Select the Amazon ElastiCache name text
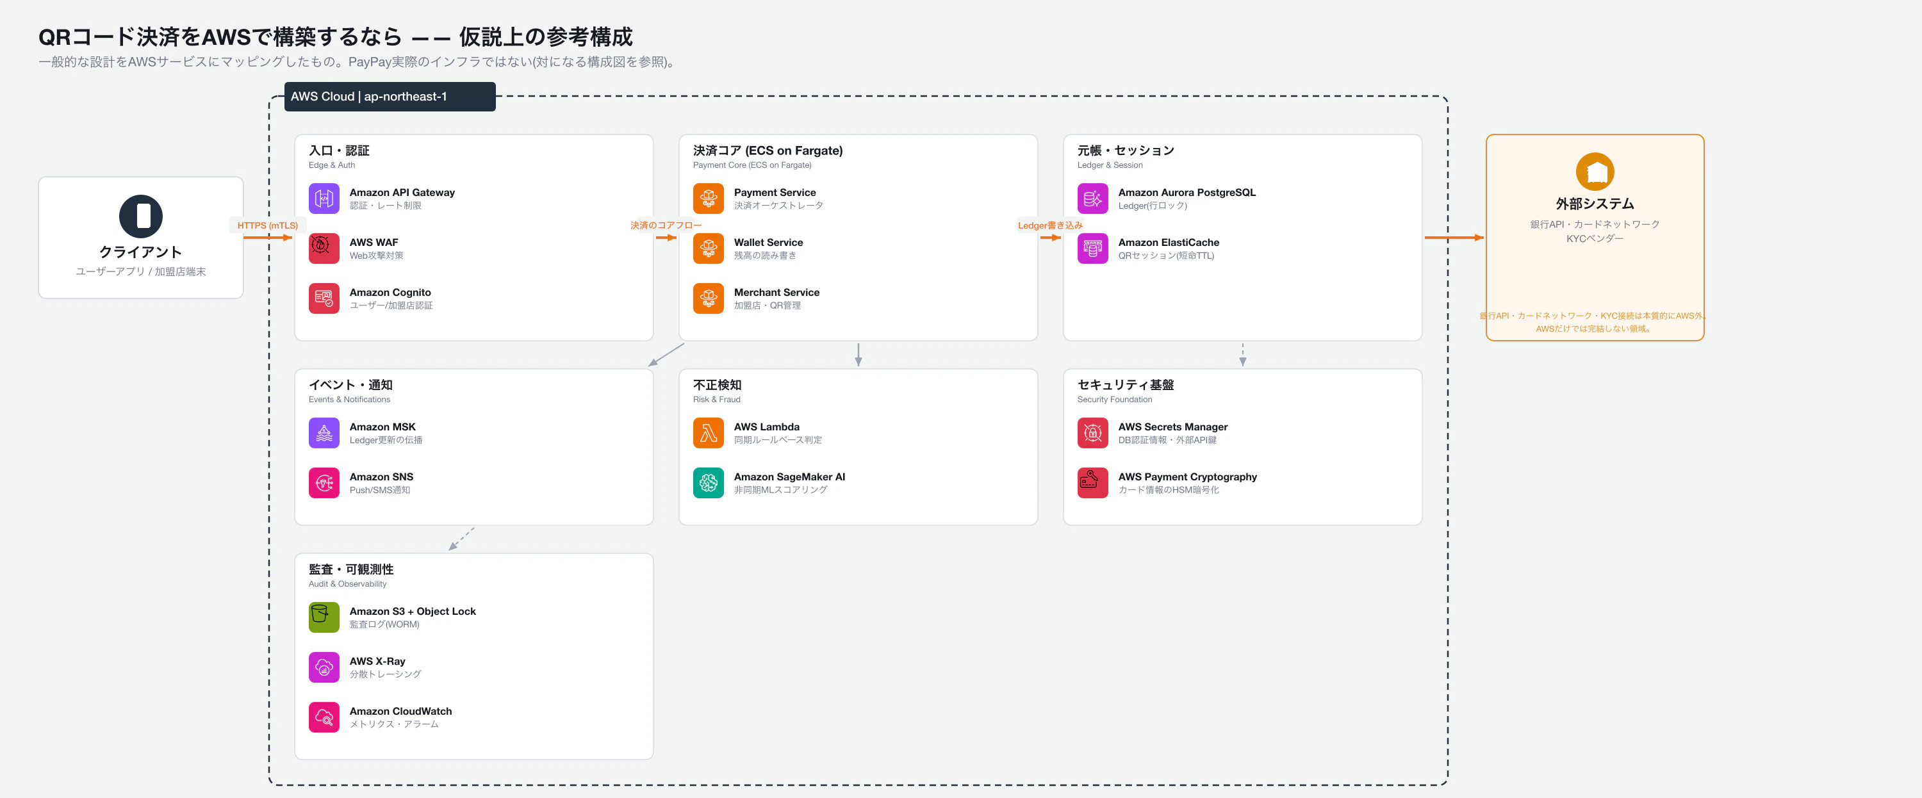 coord(1169,242)
